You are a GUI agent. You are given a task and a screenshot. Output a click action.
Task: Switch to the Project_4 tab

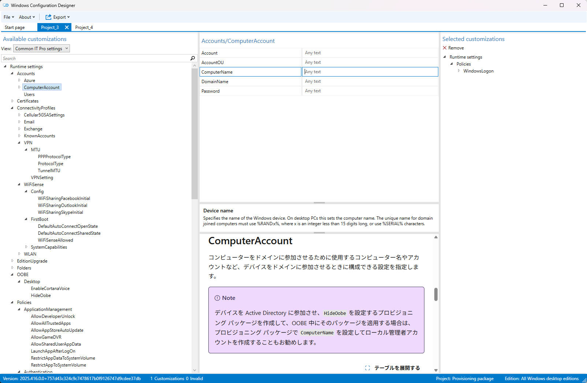84,27
